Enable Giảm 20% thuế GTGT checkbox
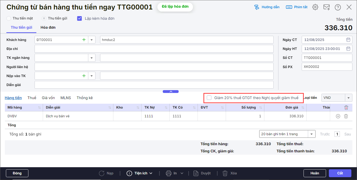This screenshot has width=357, height=180. pyautogui.click(x=209, y=98)
